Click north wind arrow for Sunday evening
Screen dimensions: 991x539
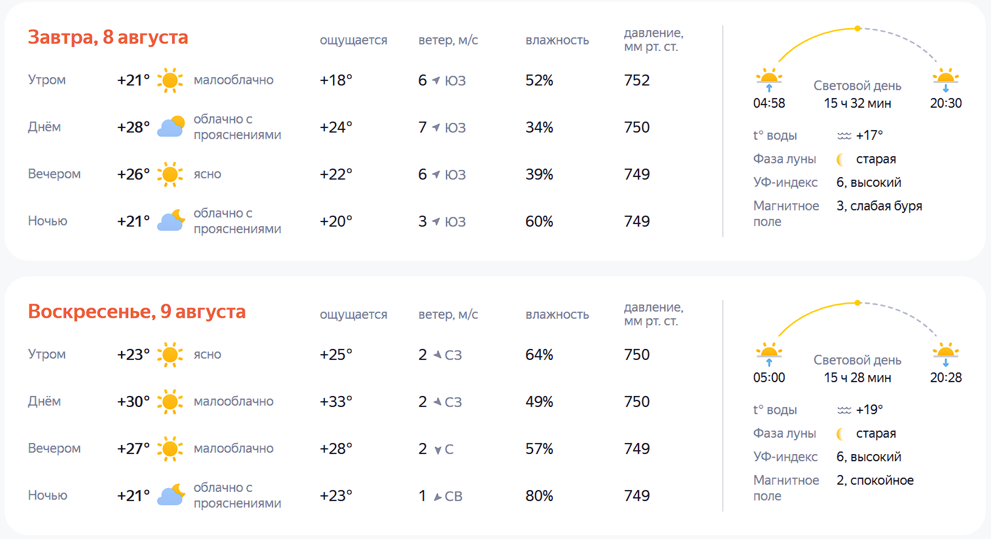[438, 449]
